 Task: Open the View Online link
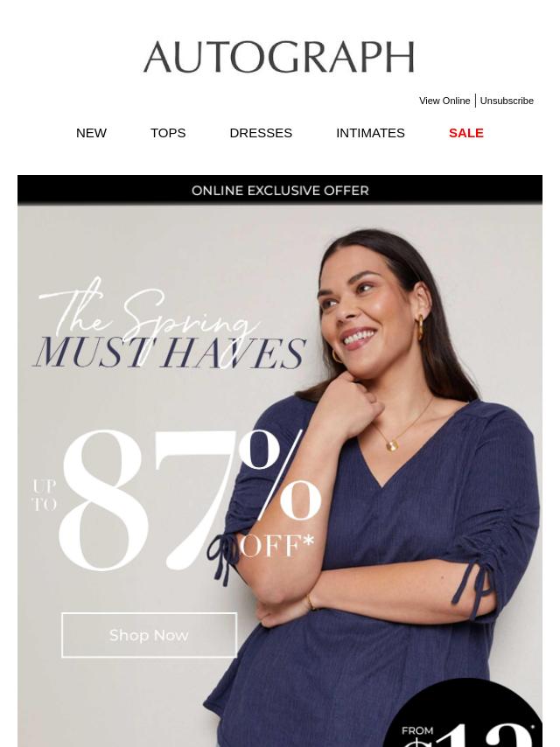point(444,101)
